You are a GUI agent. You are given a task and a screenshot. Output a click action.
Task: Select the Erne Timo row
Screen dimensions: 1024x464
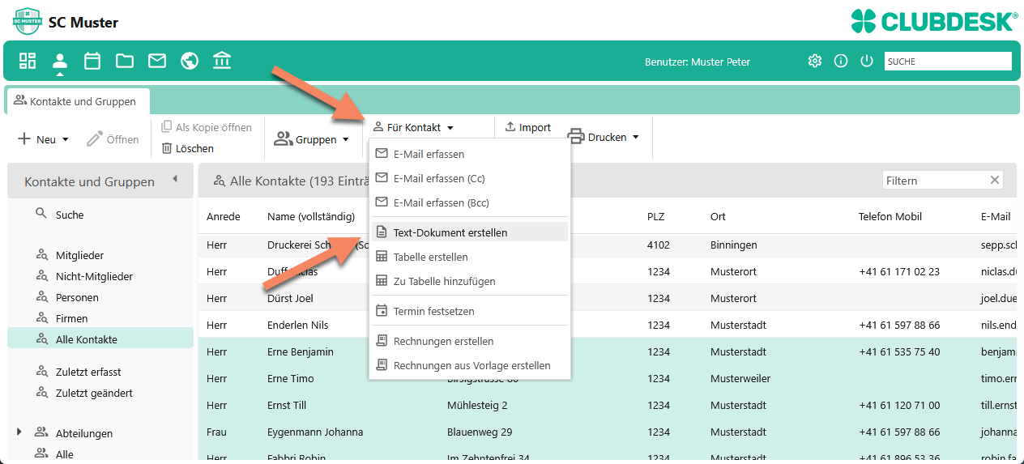[x=608, y=378]
